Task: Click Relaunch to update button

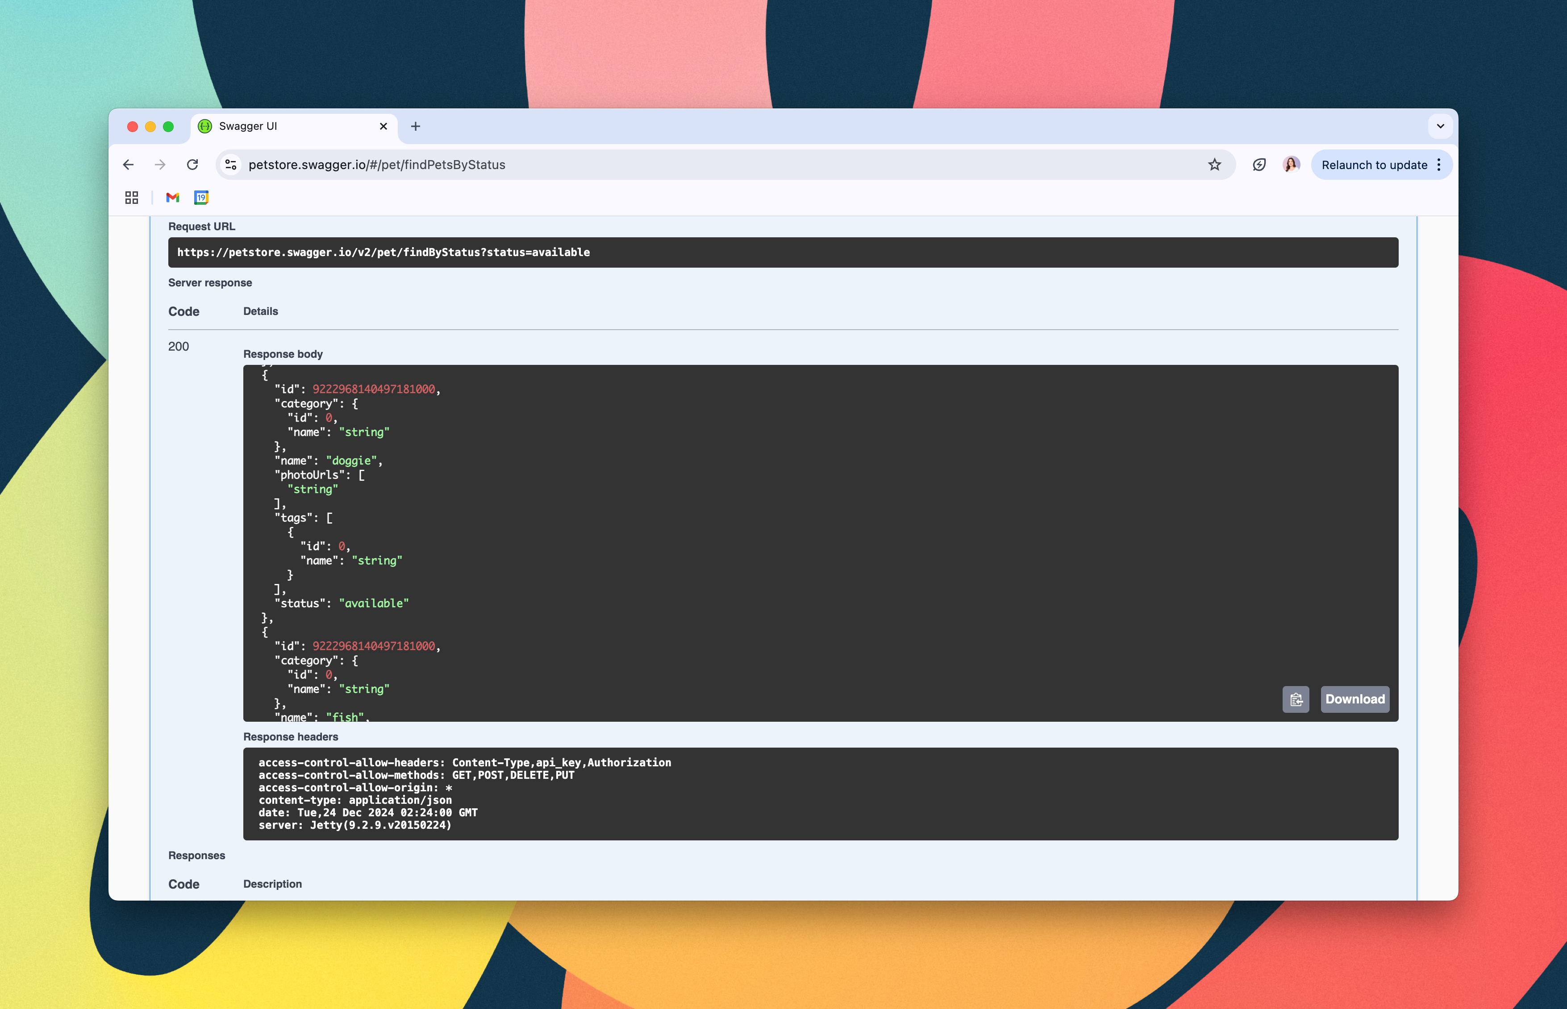Action: [x=1374, y=165]
